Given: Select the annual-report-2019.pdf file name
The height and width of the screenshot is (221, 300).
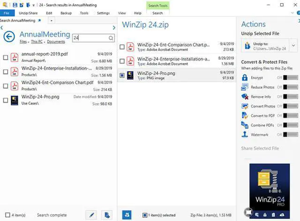Looking at the screenshot, I should click(x=45, y=54).
